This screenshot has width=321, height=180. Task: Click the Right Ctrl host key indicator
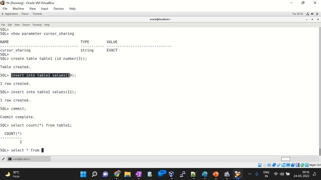tap(315, 165)
